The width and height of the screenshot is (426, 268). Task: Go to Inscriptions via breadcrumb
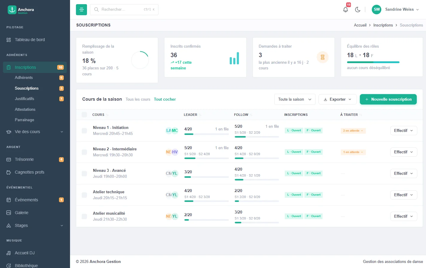tap(383, 25)
